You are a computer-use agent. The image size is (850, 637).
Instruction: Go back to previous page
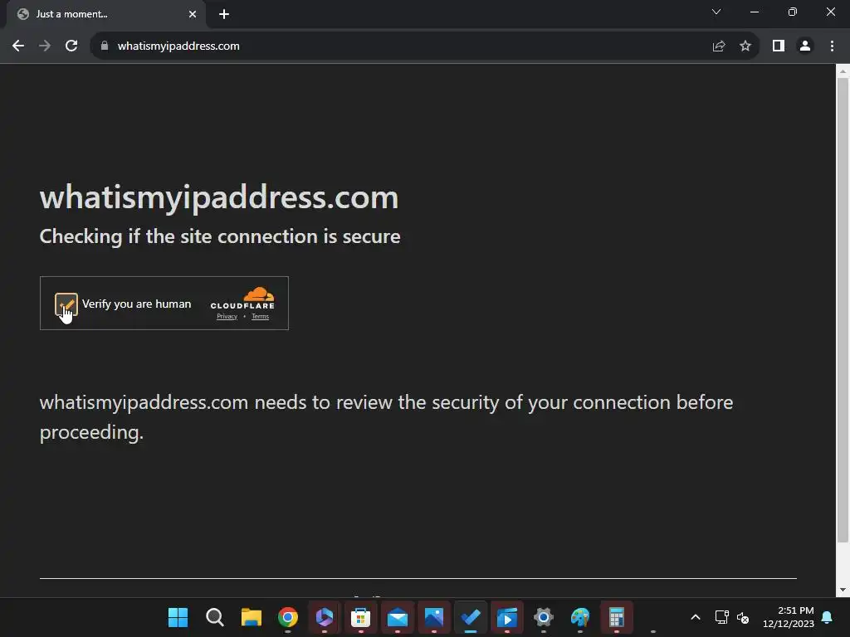18,46
